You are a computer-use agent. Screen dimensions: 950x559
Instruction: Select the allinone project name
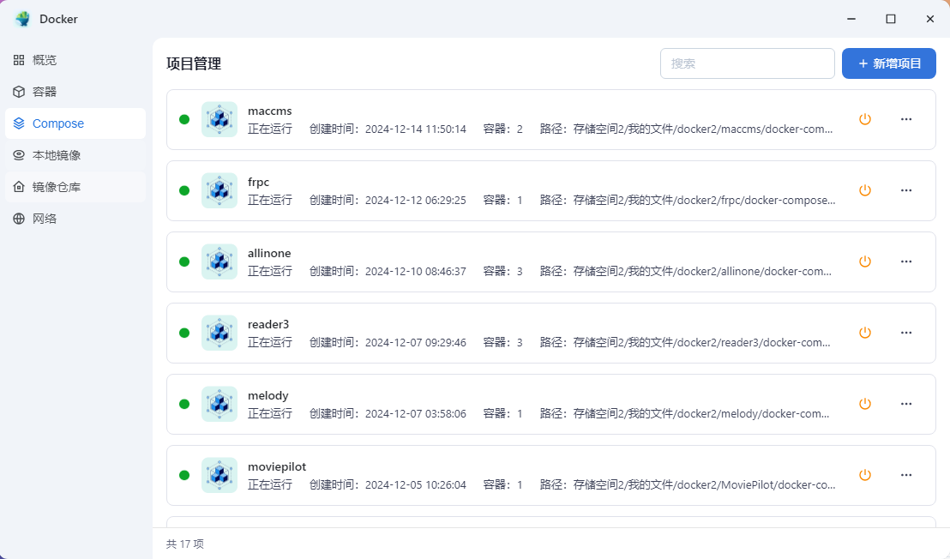click(x=269, y=253)
